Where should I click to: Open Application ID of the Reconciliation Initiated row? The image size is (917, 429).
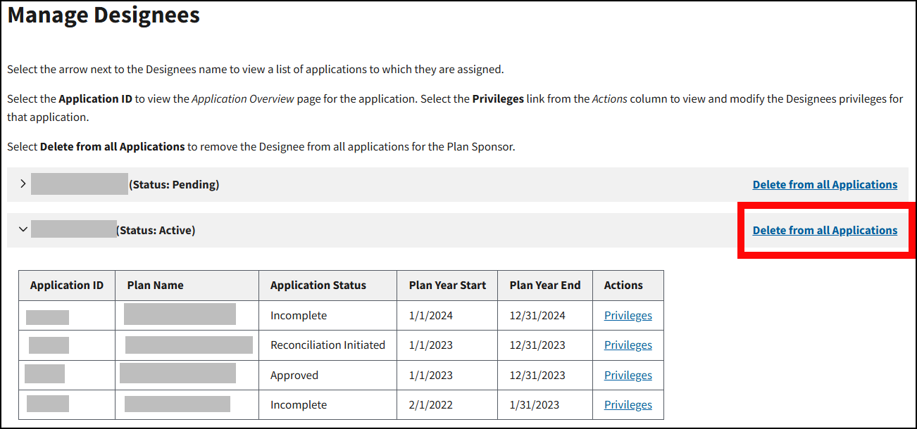49,345
